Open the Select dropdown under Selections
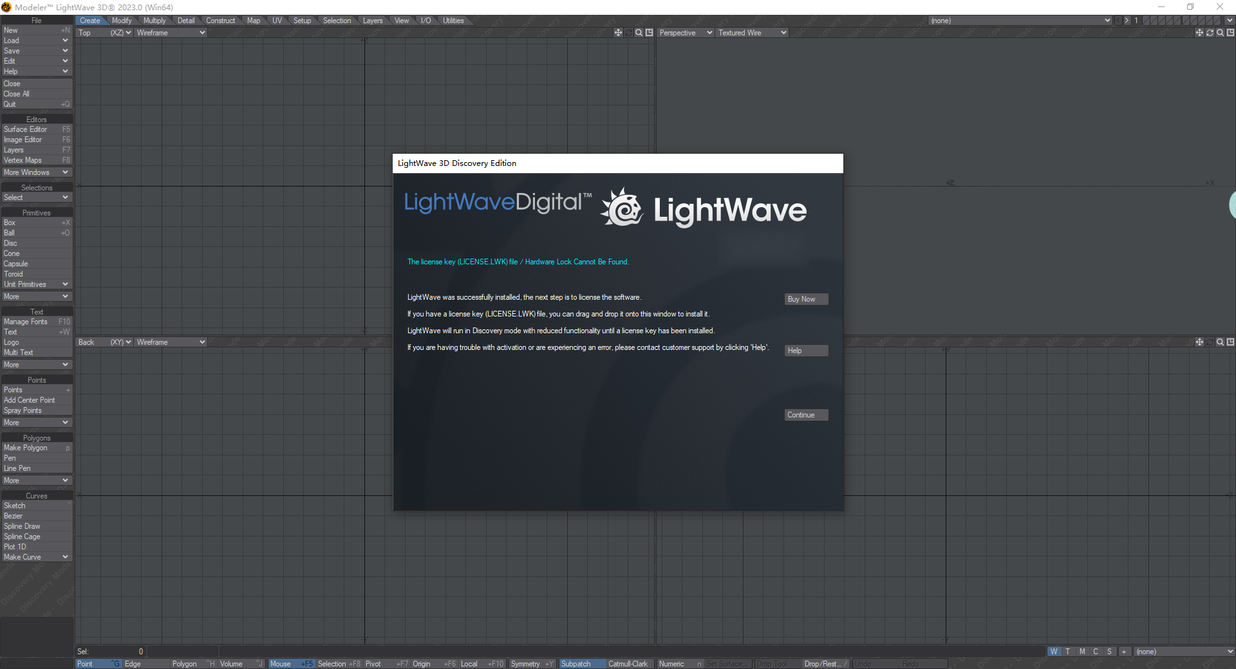The width and height of the screenshot is (1236, 669). pyautogui.click(x=37, y=197)
